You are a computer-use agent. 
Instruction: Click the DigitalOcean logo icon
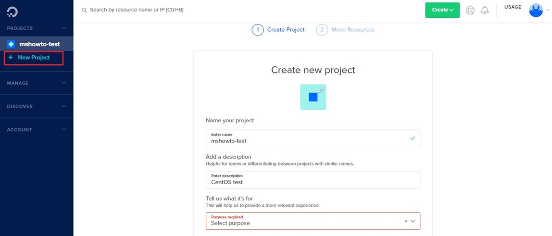point(13,12)
